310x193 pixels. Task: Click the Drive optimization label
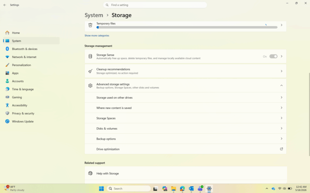point(108,149)
